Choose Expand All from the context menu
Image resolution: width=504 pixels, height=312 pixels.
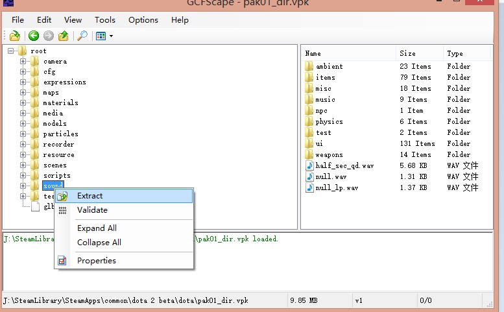pyautogui.click(x=124, y=228)
